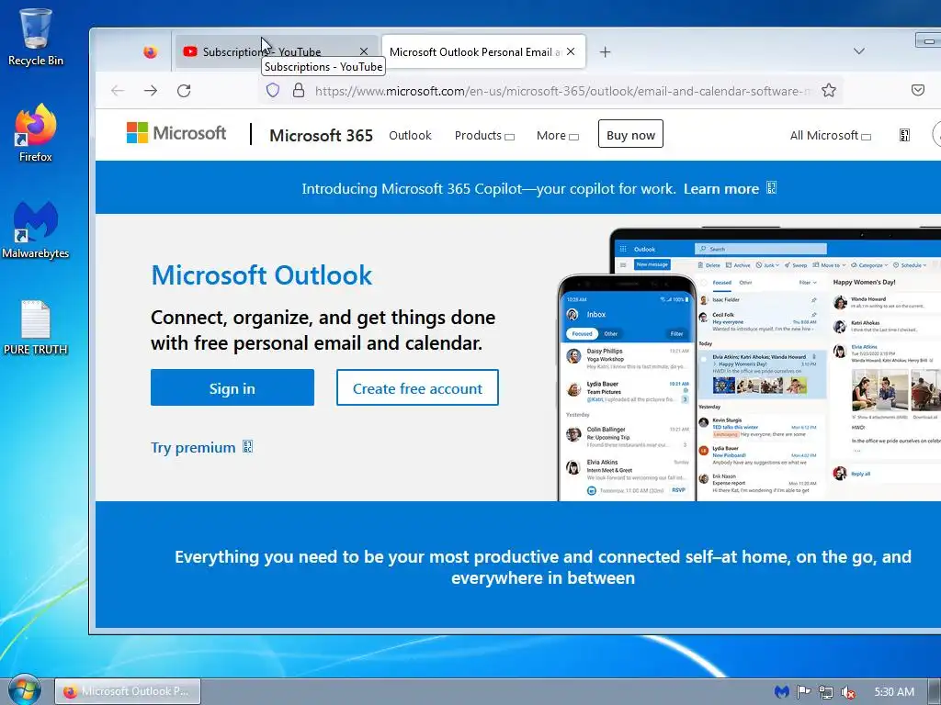941x705 pixels.
Task: Open the Firefox View pinned icon
Action: click(150, 52)
